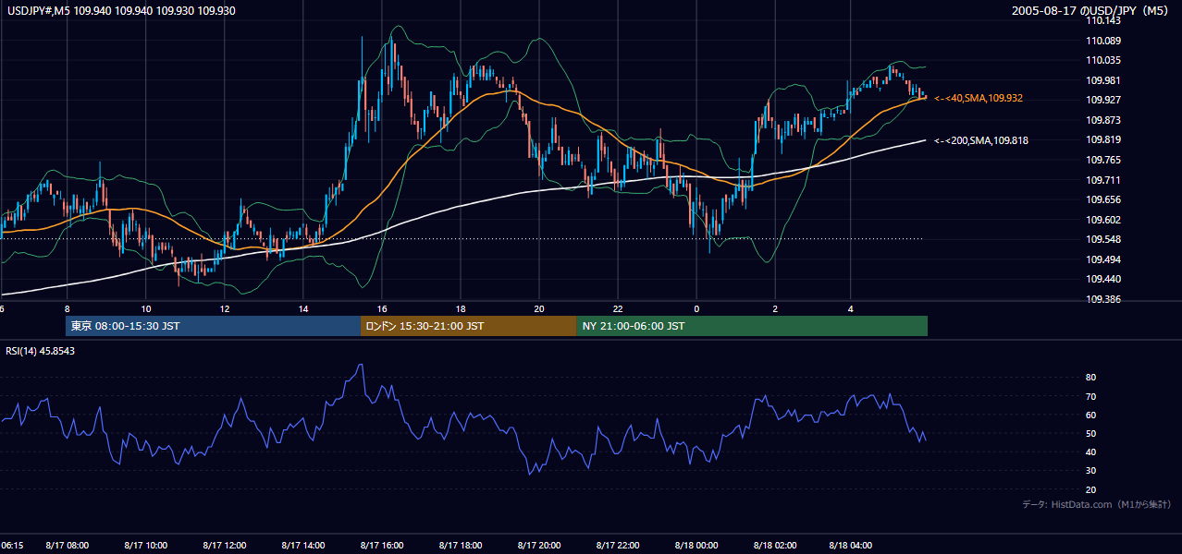Click the white '<-<200,SMA,109.818' label

tap(981, 140)
